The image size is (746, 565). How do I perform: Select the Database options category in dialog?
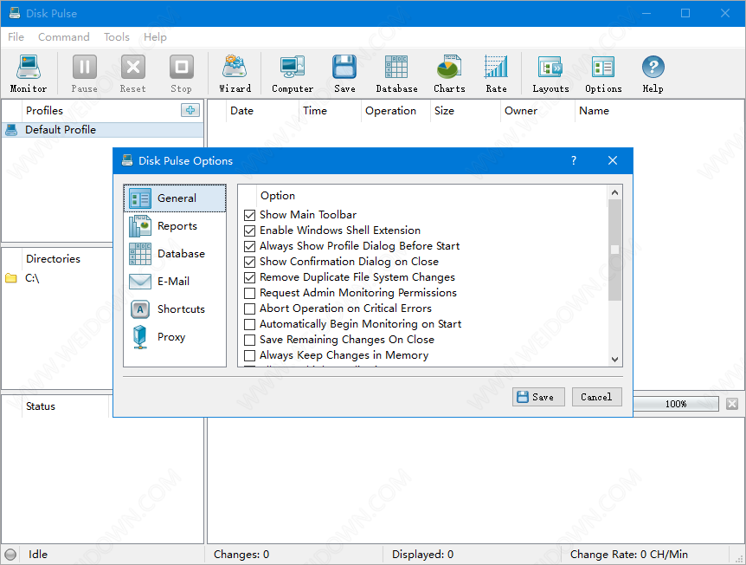point(175,253)
